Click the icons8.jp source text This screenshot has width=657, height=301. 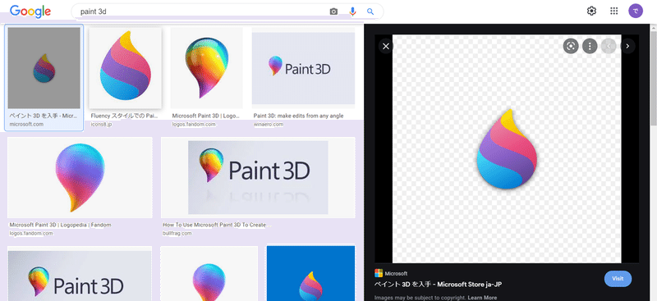click(x=101, y=125)
